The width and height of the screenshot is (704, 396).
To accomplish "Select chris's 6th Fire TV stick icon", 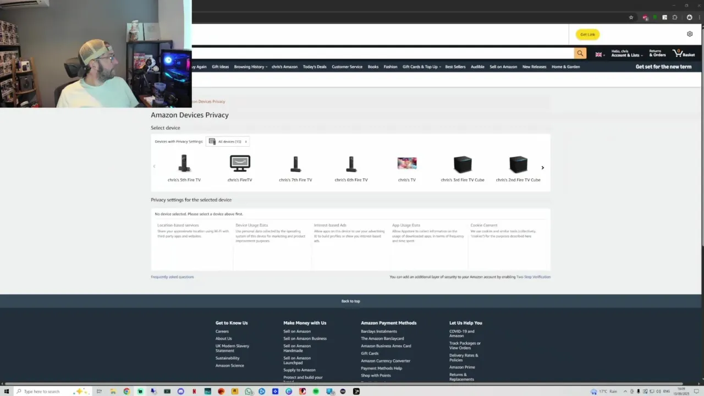I will point(351,164).
